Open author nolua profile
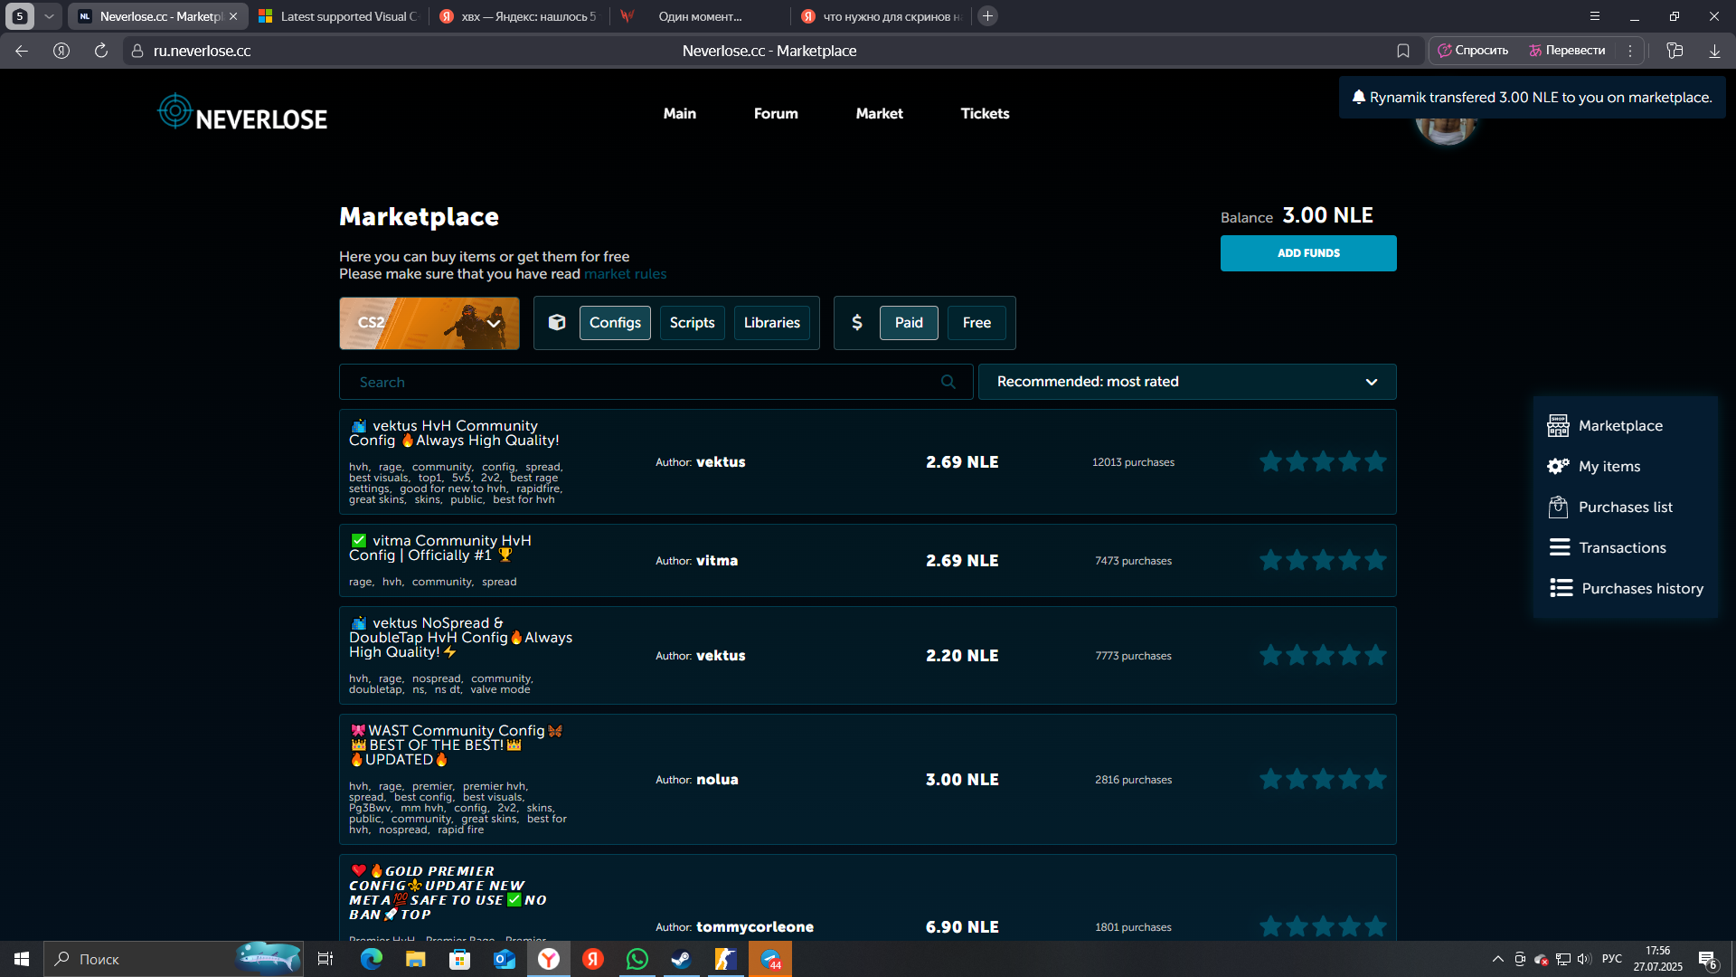The image size is (1736, 977). (x=717, y=780)
